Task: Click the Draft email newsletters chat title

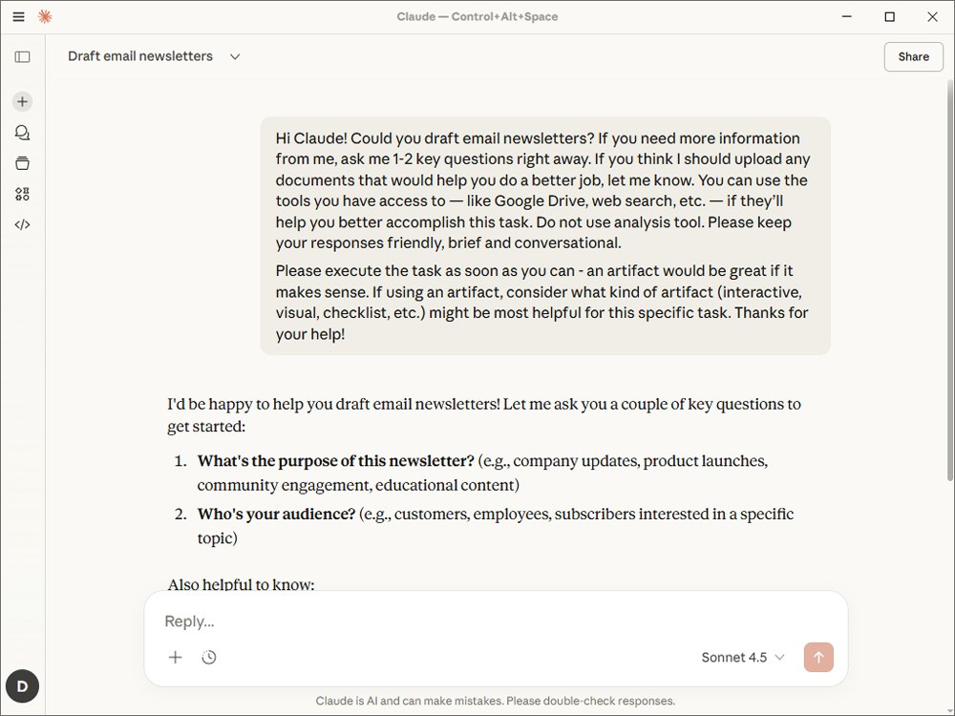Action: coord(140,56)
